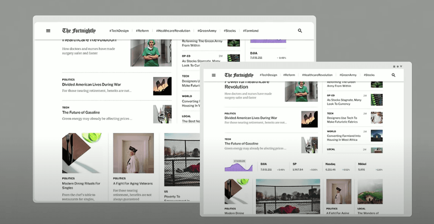This screenshot has height=224, width=434.
Task: Click Nikkei ticker in front window
Action: point(370,167)
